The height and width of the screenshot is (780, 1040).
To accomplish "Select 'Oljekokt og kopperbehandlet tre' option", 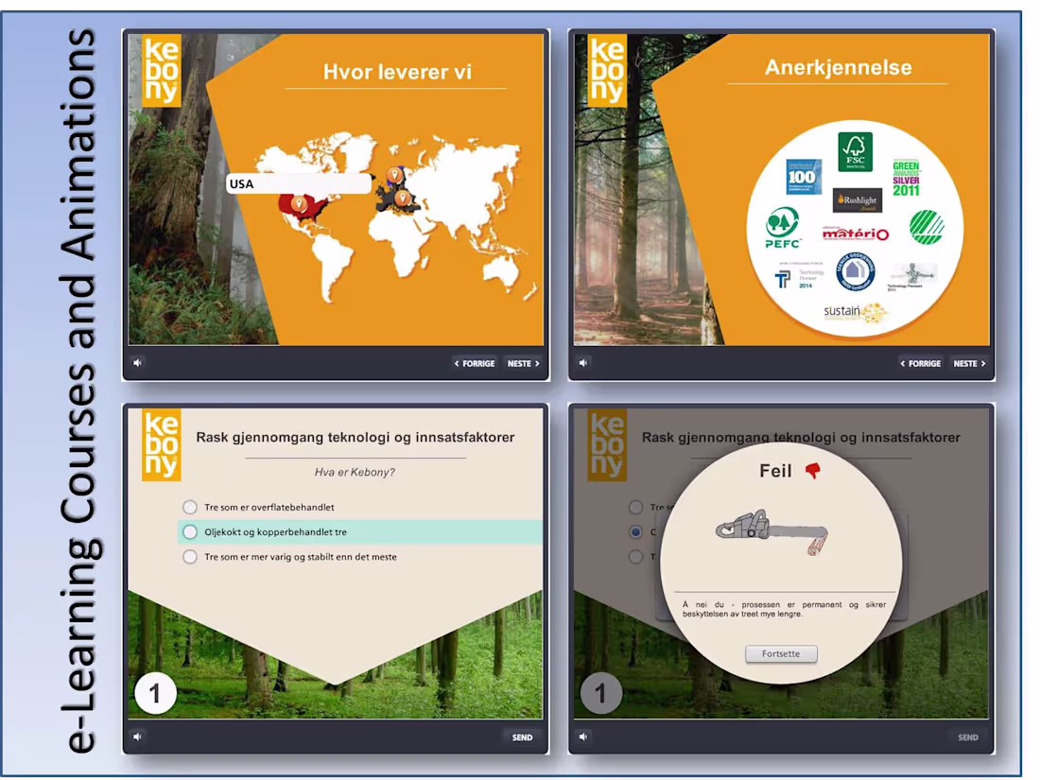I will point(190,532).
